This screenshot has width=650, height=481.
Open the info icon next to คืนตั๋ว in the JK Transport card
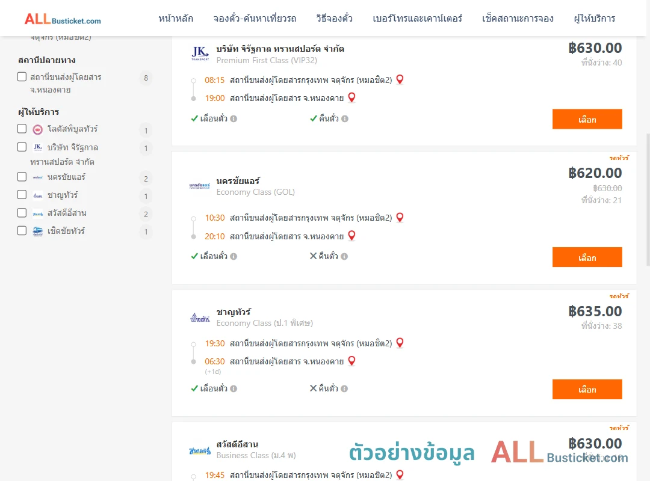(x=345, y=119)
